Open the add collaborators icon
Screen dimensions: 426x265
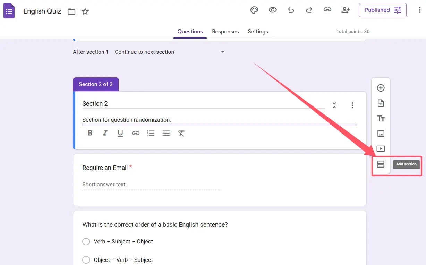(346, 10)
